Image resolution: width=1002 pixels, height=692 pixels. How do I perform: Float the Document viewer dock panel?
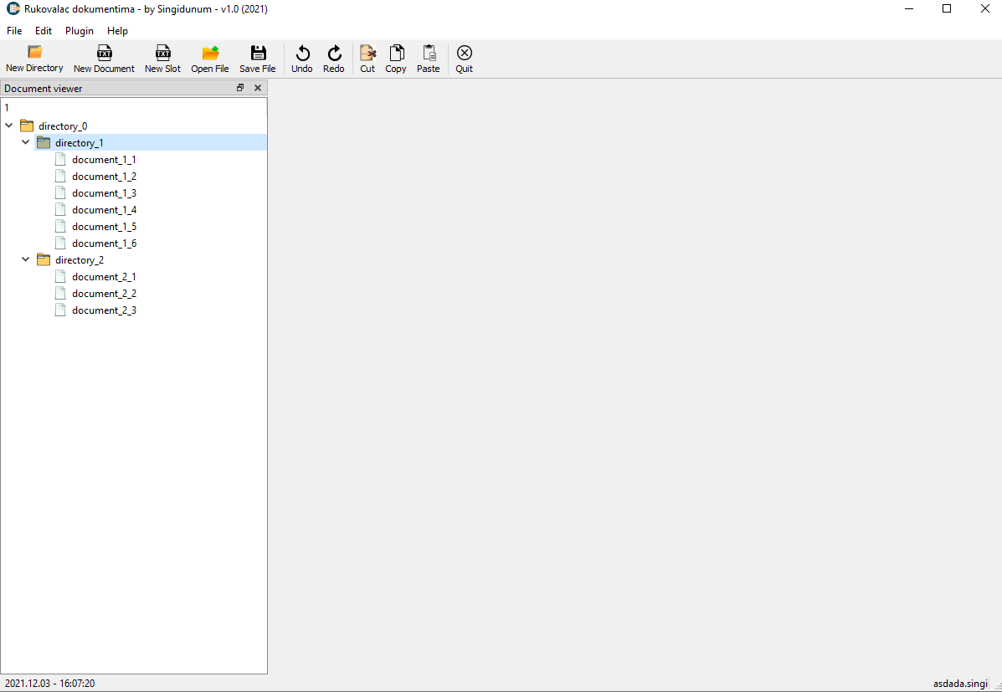pos(240,88)
